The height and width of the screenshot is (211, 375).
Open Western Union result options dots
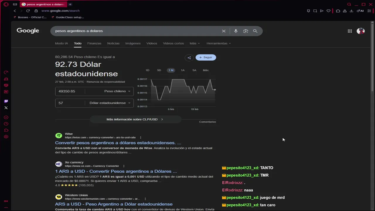[x=145, y=199]
